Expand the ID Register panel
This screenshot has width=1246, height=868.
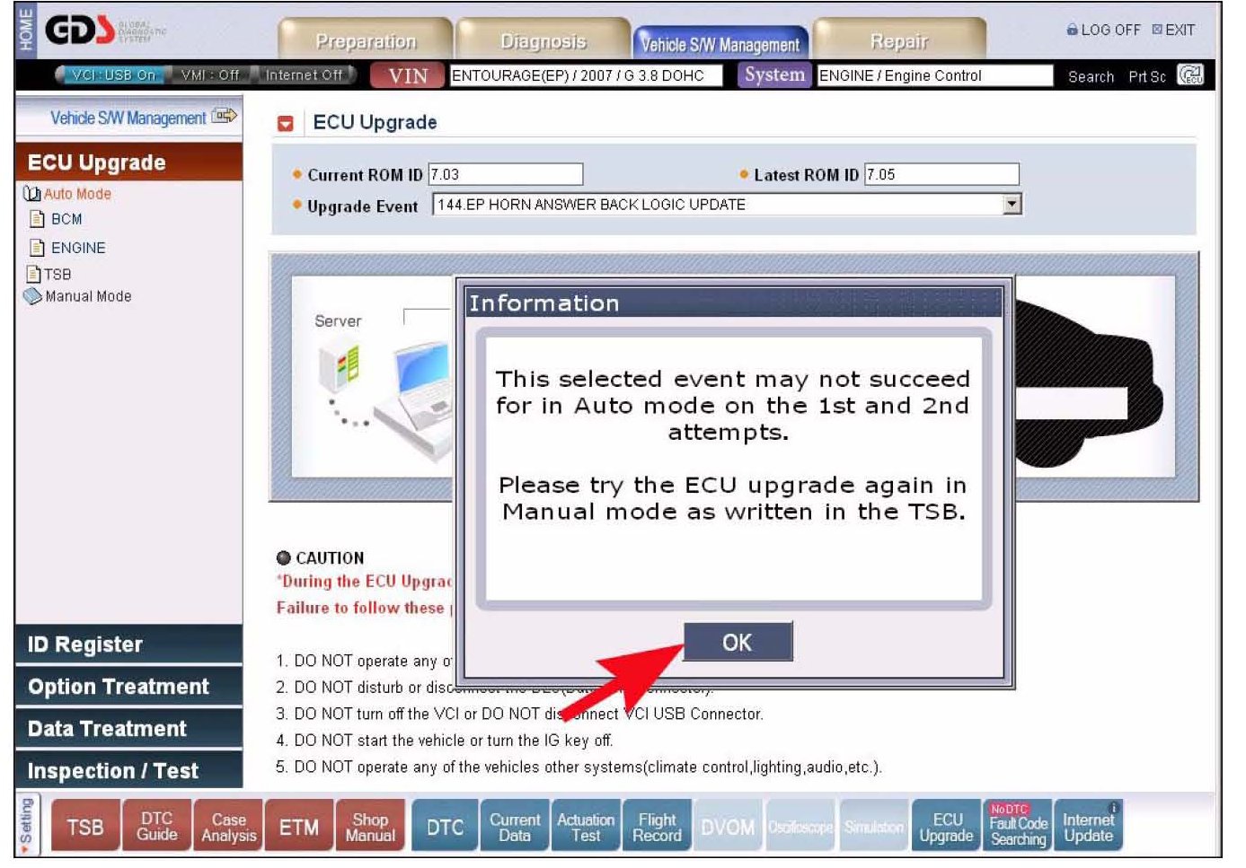point(128,644)
